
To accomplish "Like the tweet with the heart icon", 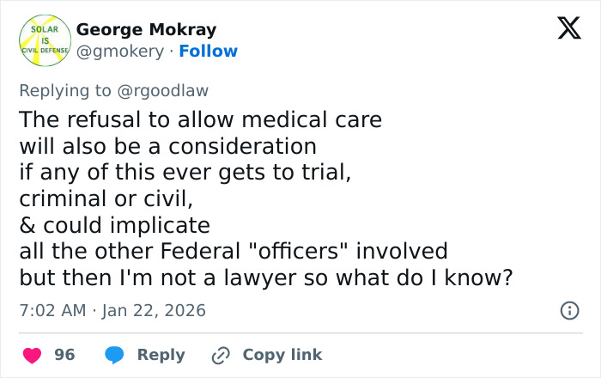I will pos(32,355).
